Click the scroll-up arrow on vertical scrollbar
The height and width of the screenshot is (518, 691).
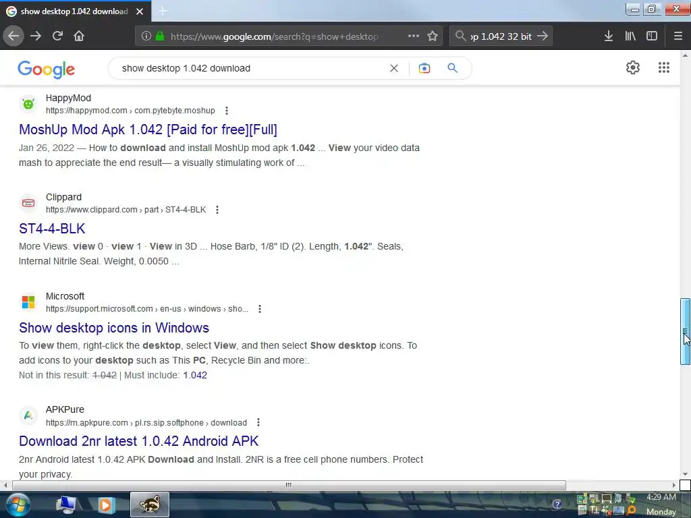[x=685, y=55]
